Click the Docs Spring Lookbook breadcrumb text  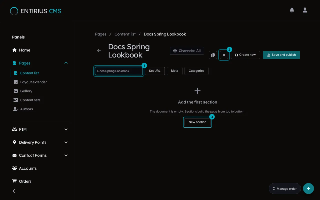point(165,34)
